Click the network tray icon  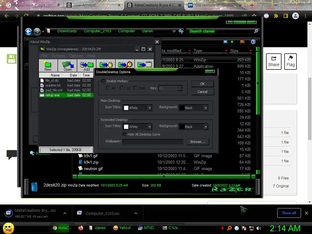coord(251,228)
